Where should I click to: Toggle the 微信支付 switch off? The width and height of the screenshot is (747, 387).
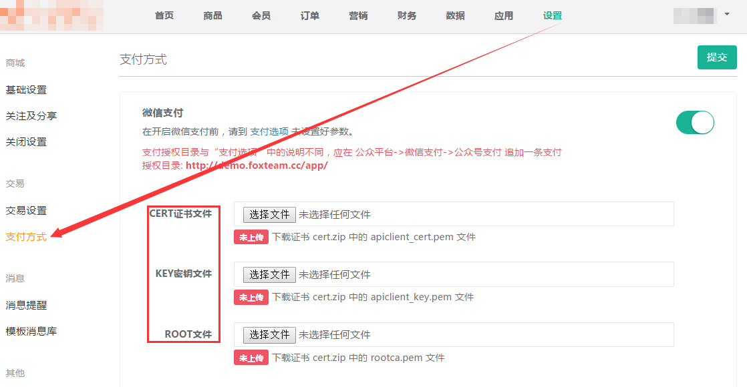click(x=695, y=123)
